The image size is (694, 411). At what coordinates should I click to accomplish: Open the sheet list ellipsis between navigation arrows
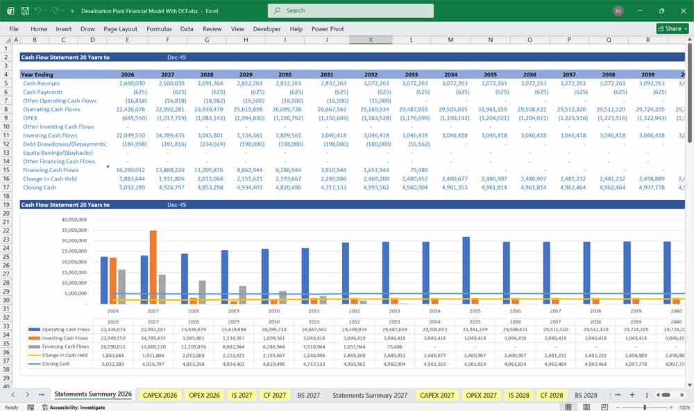(42, 394)
